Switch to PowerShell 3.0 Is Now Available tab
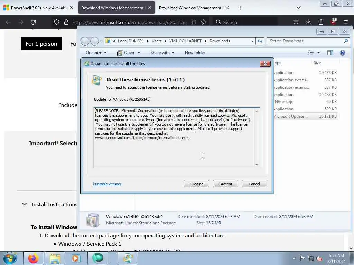 38,8
